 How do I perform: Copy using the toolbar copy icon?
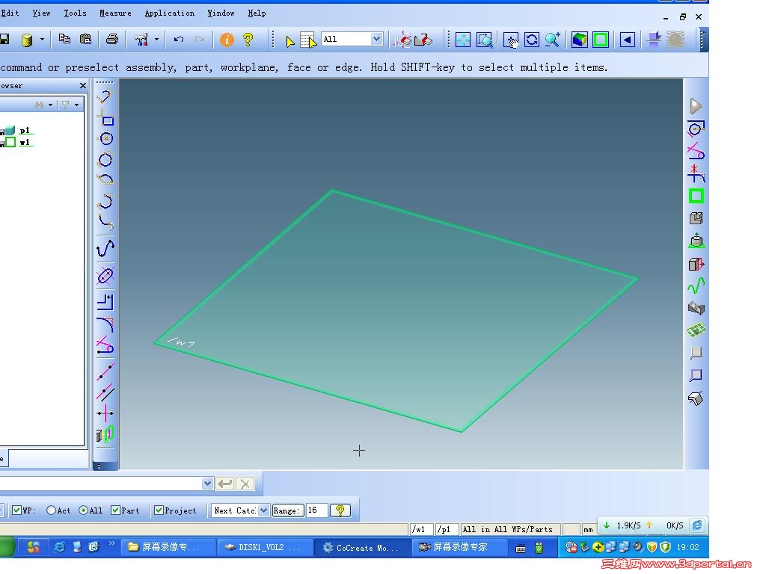point(64,39)
